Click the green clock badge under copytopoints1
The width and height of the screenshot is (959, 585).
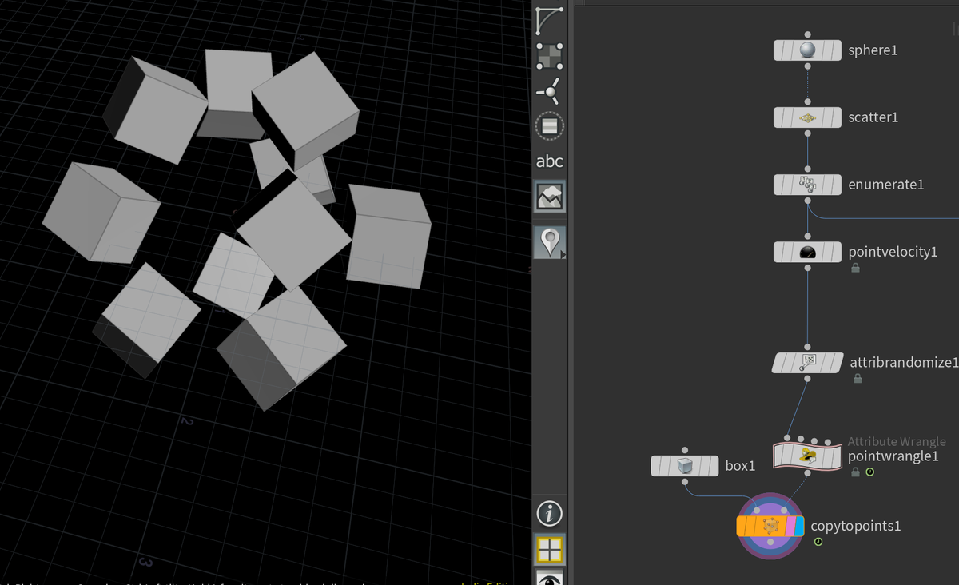coord(818,542)
